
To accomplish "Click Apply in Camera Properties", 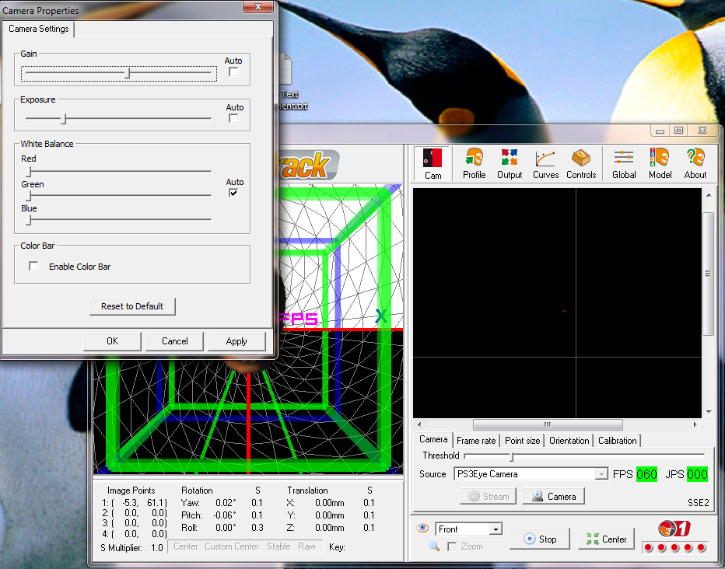I will pos(236,341).
